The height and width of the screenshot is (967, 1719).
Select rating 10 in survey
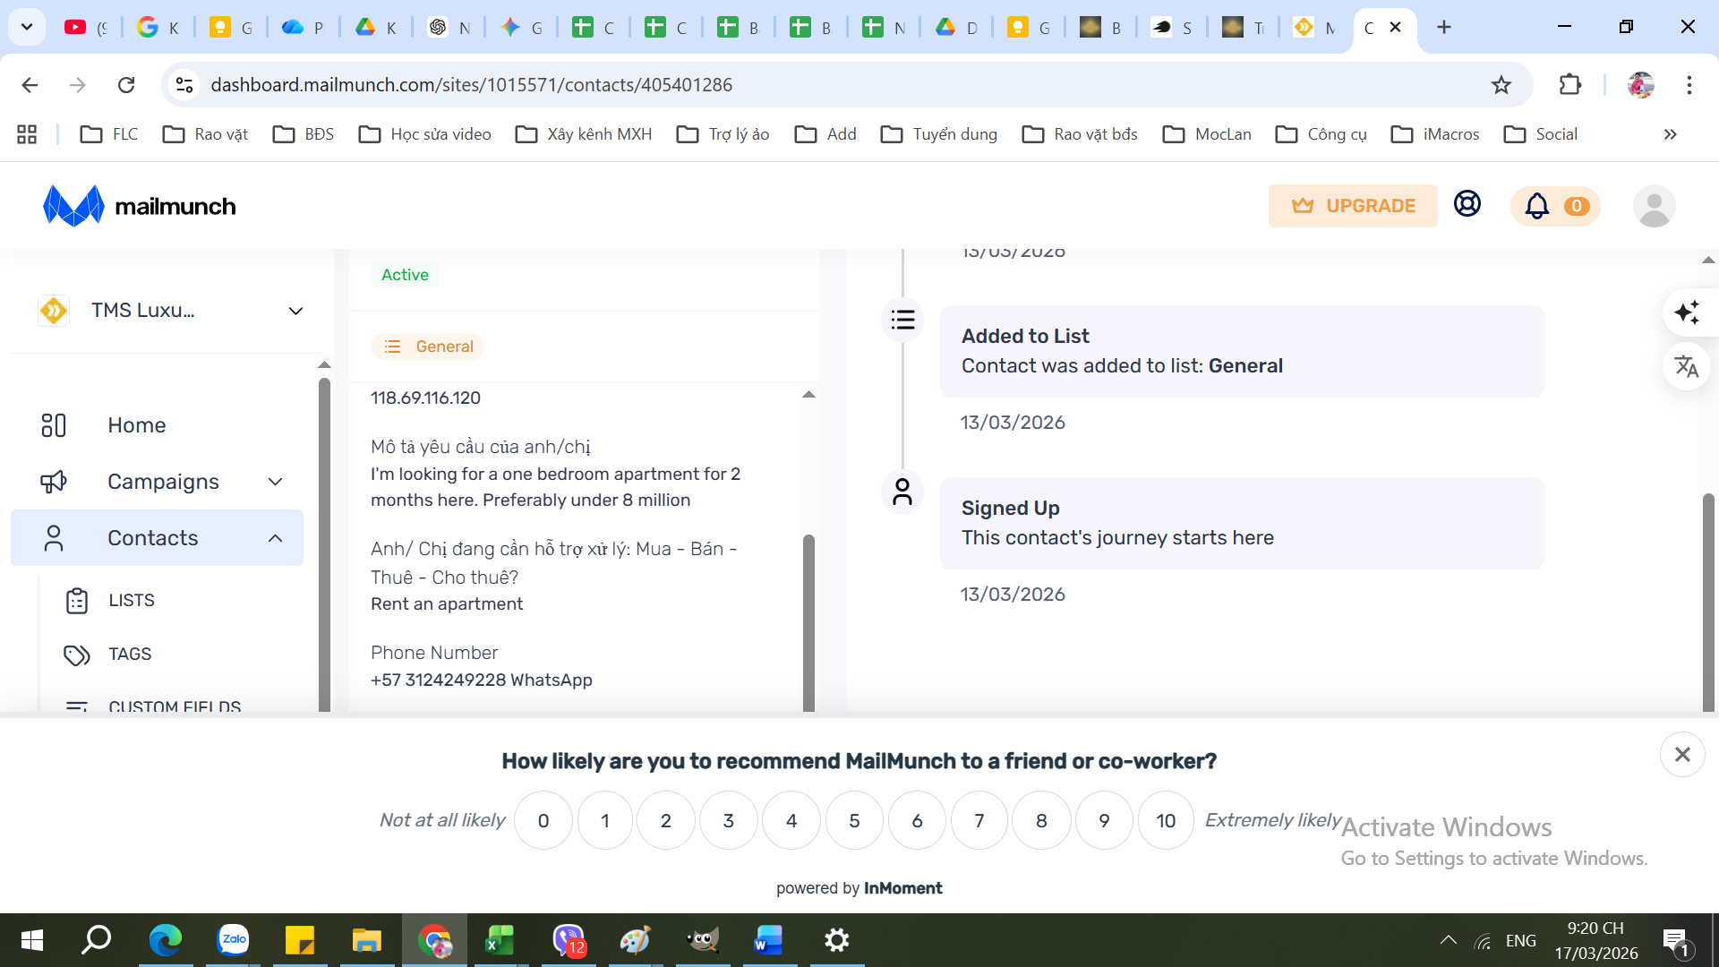[x=1165, y=820]
